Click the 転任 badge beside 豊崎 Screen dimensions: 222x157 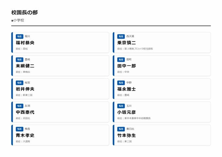pyautogui.click(x=20, y=60)
